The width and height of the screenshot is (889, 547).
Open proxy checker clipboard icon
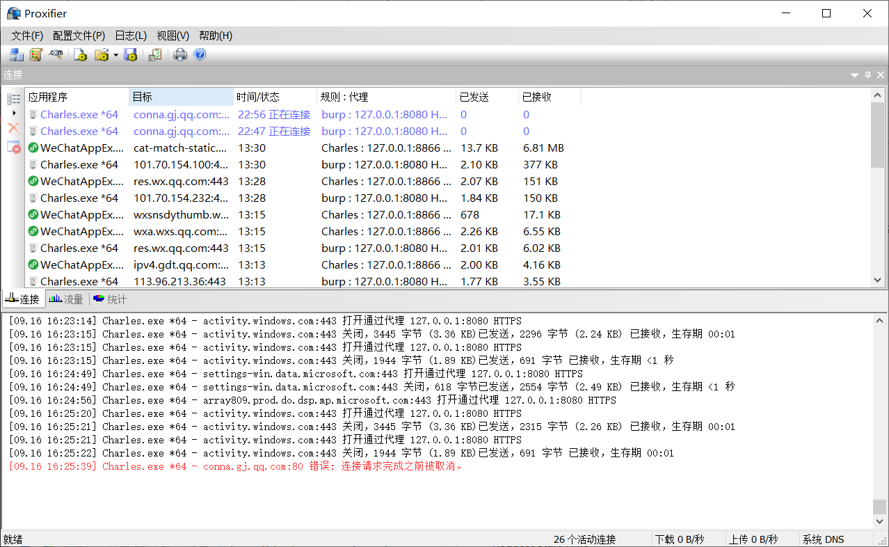click(x=155, y=55)
